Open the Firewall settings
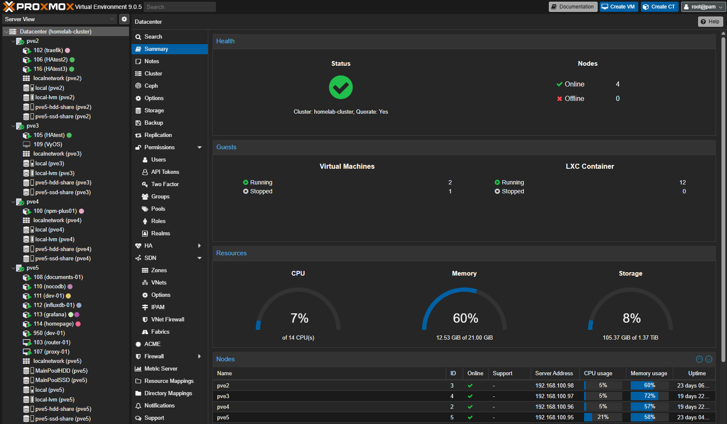The width and height of the screenshot is (727, 424). click(x=153, y=356)
